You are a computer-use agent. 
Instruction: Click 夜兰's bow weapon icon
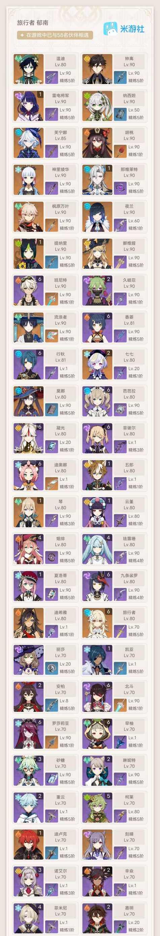point(120,225)
